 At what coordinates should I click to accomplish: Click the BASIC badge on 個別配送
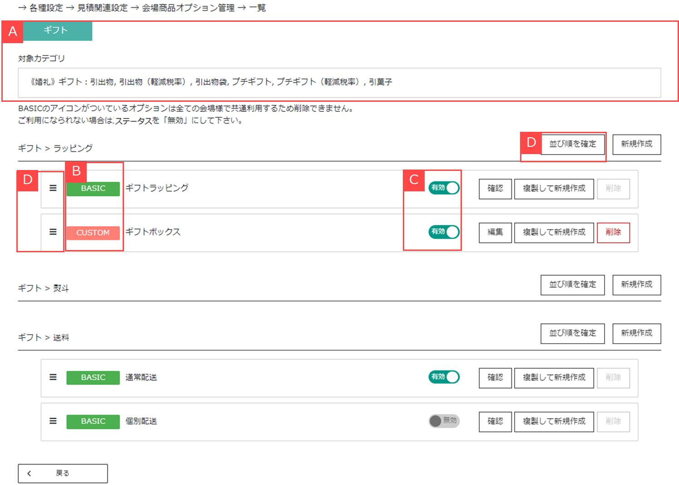pos(93,421)
